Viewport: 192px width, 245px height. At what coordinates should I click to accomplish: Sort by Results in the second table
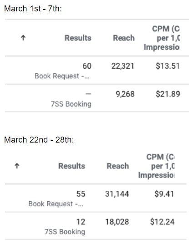(x=71, y=166)
